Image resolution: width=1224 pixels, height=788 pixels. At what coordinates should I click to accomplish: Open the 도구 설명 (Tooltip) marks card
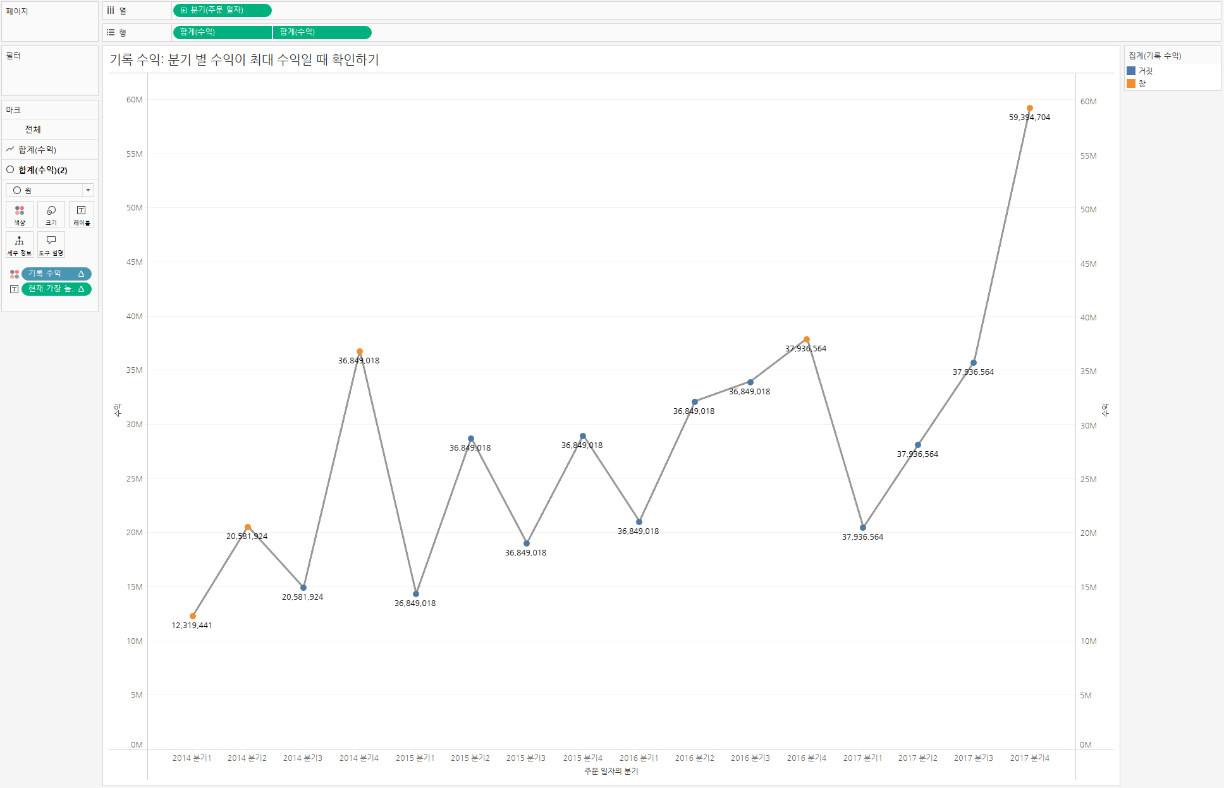click(51, 245)
